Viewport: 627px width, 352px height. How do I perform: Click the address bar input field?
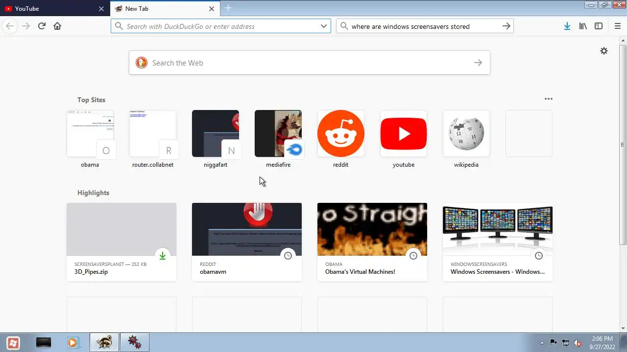(220, 26)
